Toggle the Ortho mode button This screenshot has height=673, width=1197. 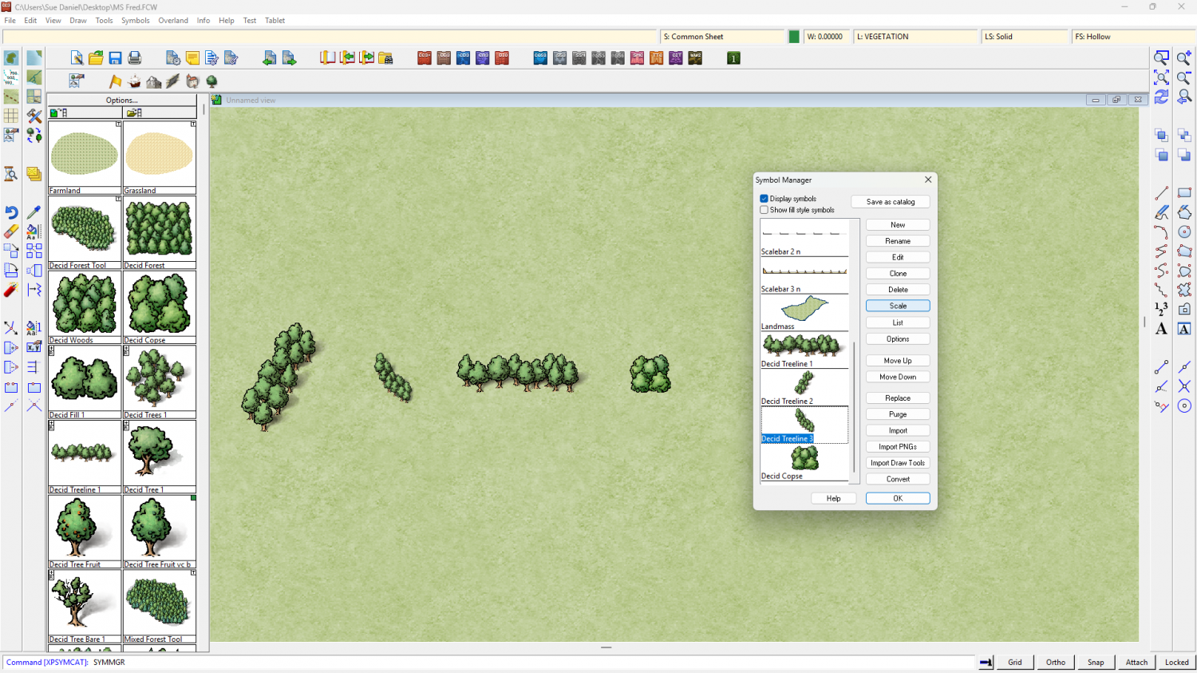(1055, 662)
